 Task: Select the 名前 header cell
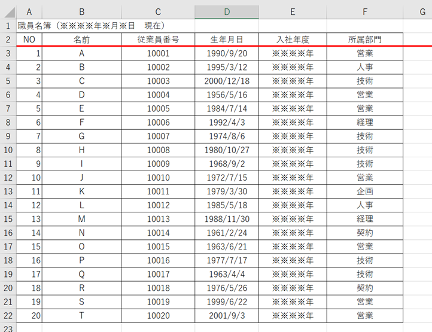click(x=81, y=39)
